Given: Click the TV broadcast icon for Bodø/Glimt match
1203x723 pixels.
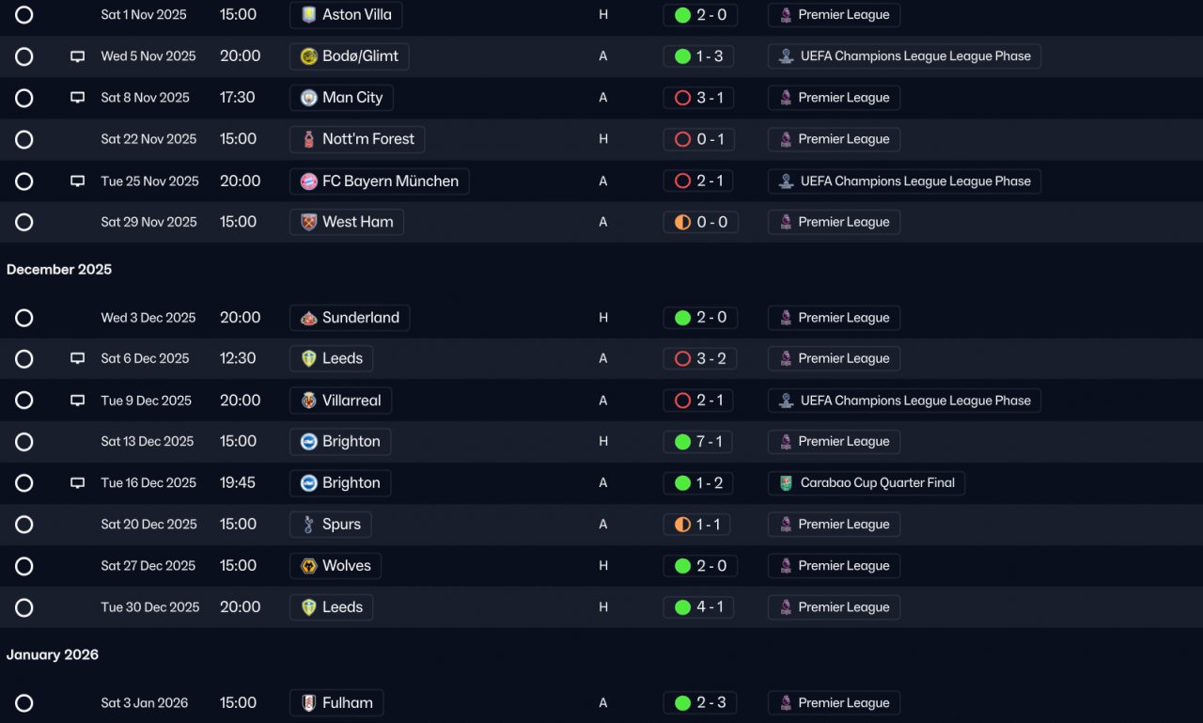Looking at the screenshot, I should (x=78, y=56).
